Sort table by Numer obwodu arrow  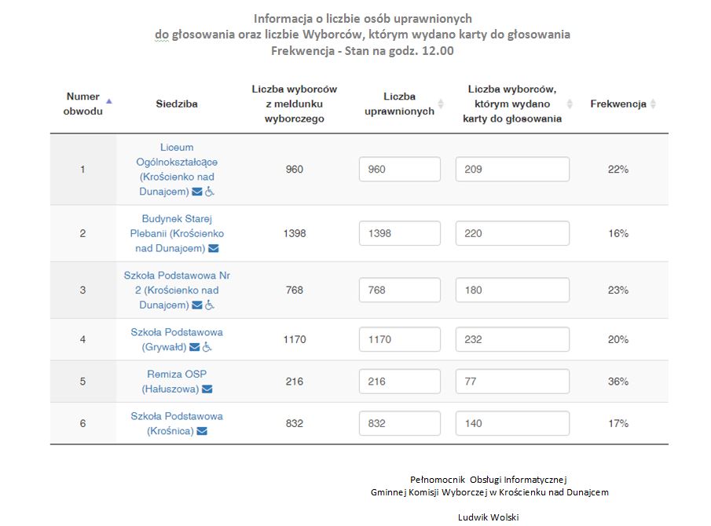(x=108, y=100)
